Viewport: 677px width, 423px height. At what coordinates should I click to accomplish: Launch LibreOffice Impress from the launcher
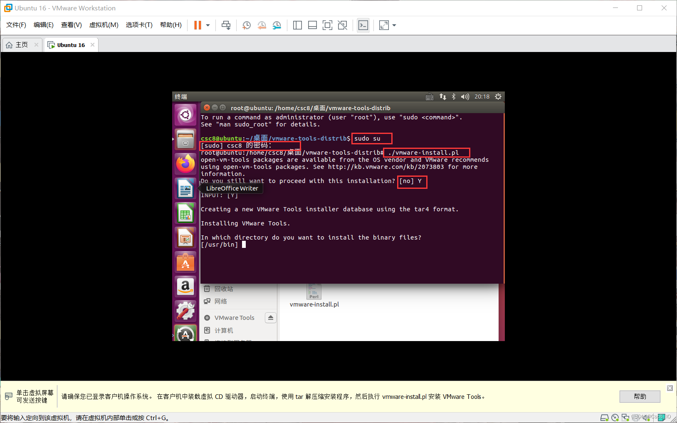point(185,237)
